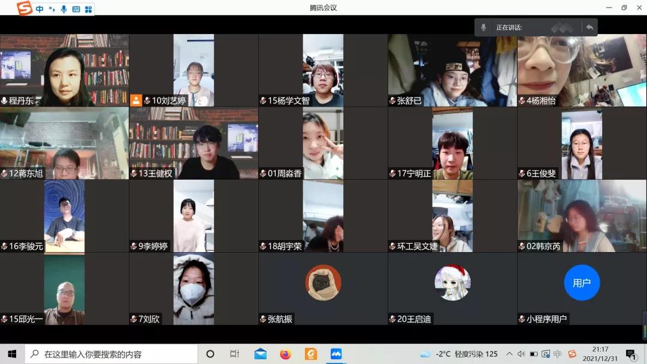Click the reply arrow in speaking panel
Screen dimensions: 647x364
pyautogui.click(x=589, y=28)
